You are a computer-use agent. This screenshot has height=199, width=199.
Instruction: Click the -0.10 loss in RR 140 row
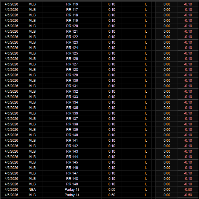[188, 135]
